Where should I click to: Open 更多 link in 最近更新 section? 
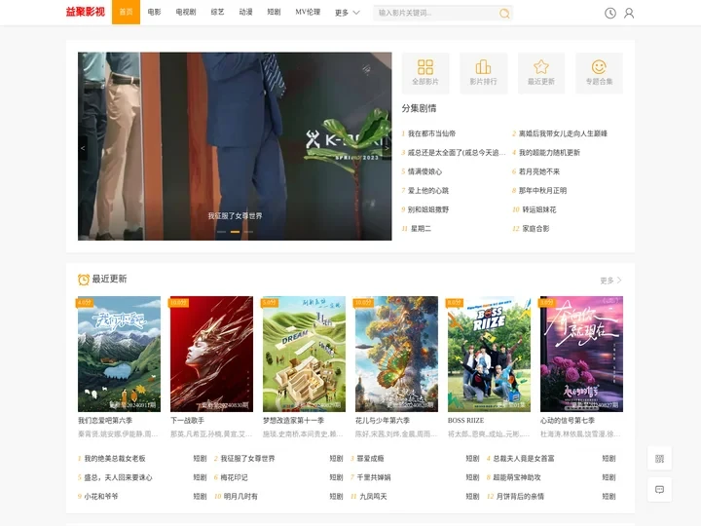[610, 281]
